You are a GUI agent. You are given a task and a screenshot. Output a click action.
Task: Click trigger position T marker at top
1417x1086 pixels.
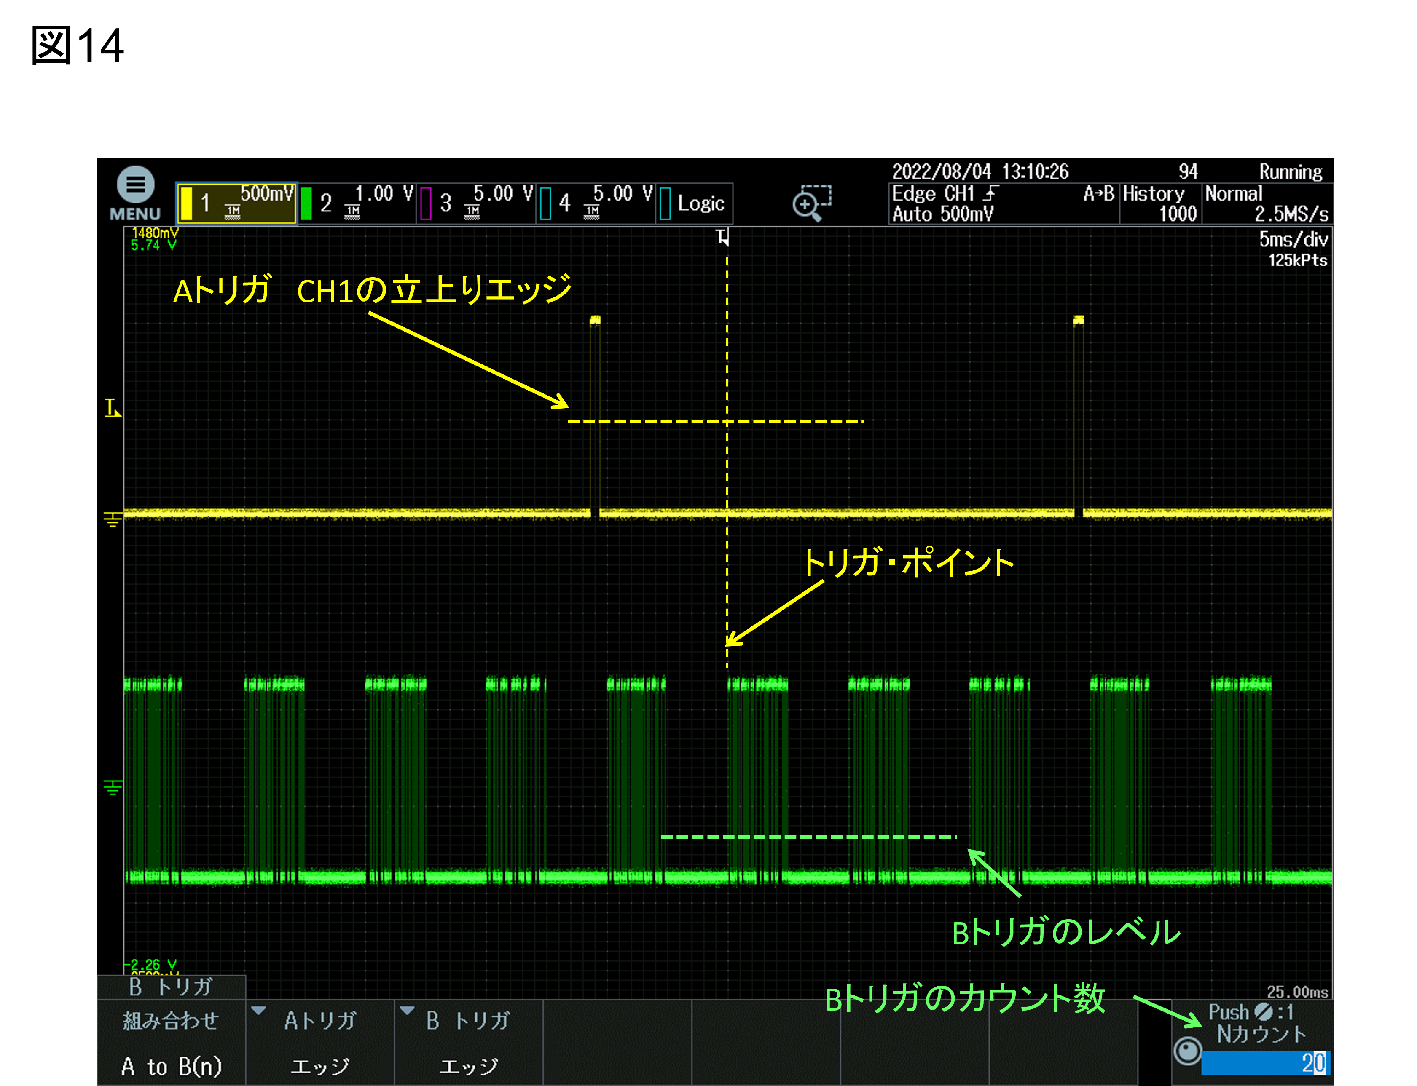[x=722, y=237]
